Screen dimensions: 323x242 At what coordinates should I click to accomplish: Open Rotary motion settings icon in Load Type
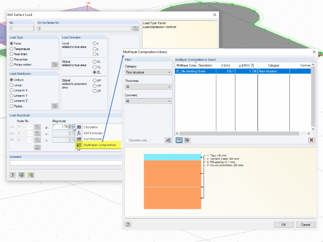pos(54,65)
